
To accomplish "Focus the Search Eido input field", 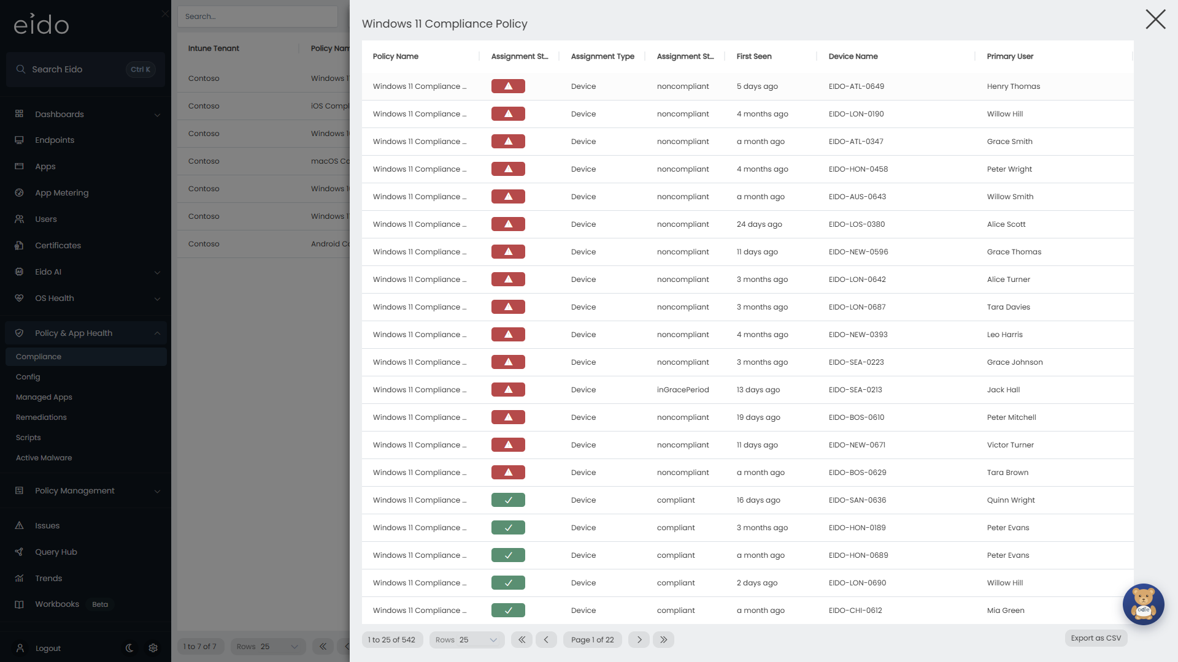I will click(x=85, y=69).
